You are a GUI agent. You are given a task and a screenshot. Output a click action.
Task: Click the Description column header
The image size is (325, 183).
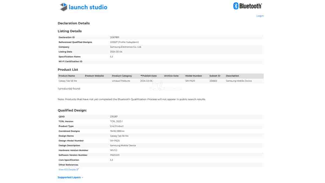pyautogui.click(x=232, y=76)
